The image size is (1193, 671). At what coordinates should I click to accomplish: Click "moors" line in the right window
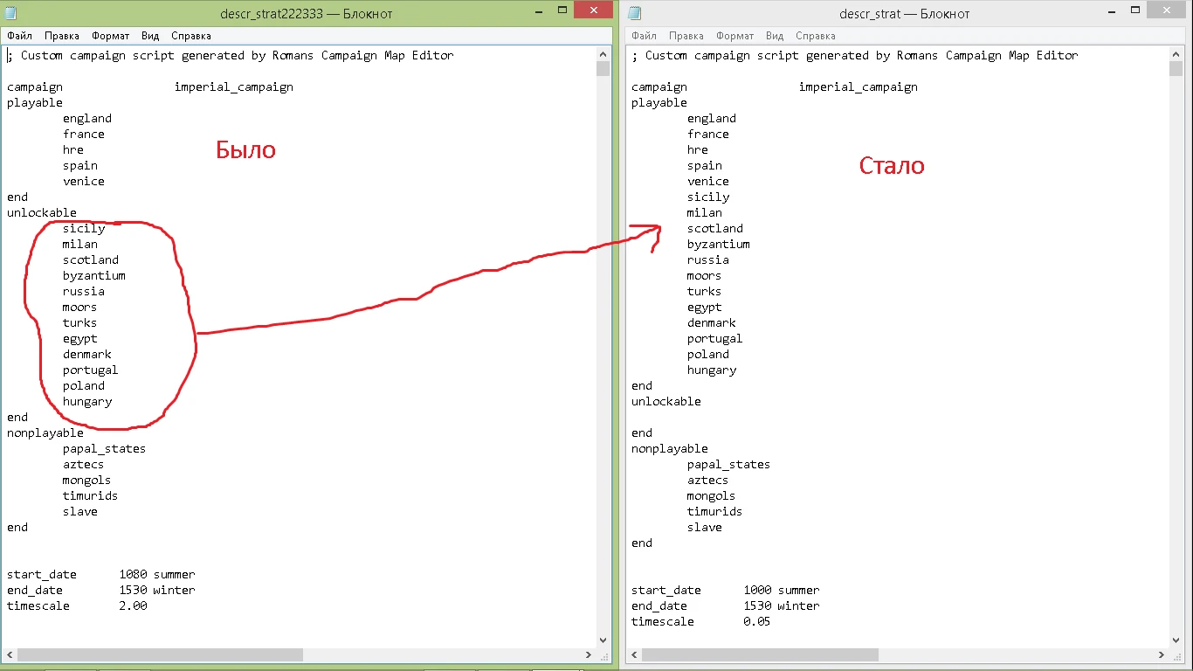(705, 275)
